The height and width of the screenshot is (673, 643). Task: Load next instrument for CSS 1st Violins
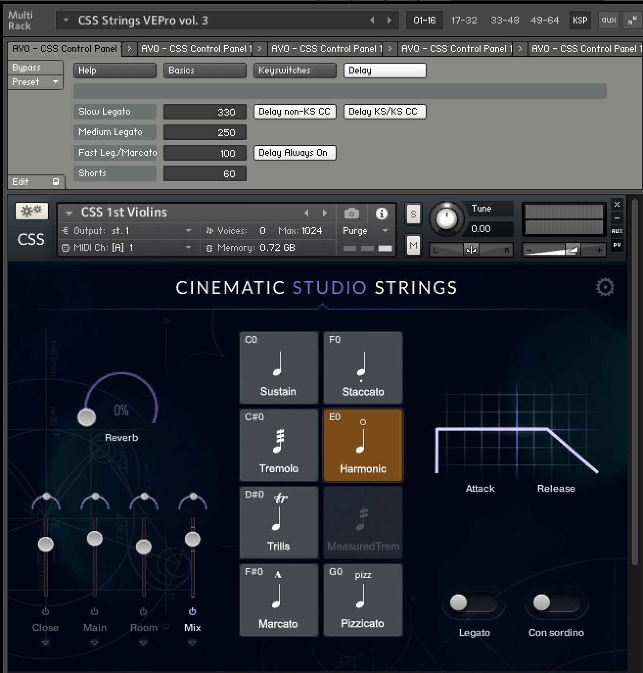[324, 213]
